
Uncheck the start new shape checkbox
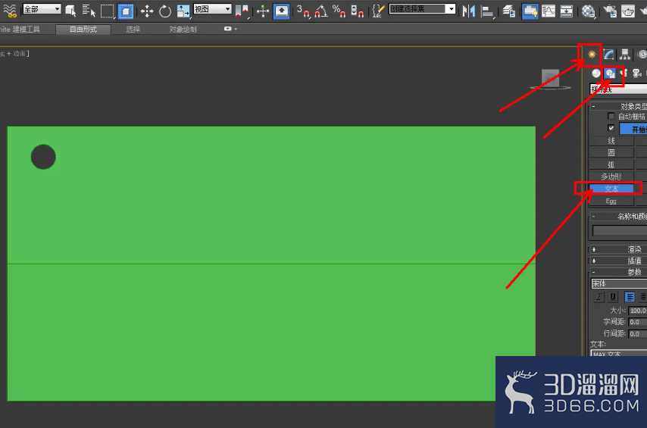pos(611,128)
